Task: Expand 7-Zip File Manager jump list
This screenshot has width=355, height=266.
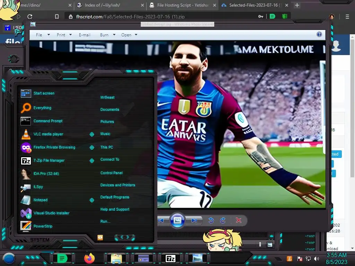Action: click(92, 161)
